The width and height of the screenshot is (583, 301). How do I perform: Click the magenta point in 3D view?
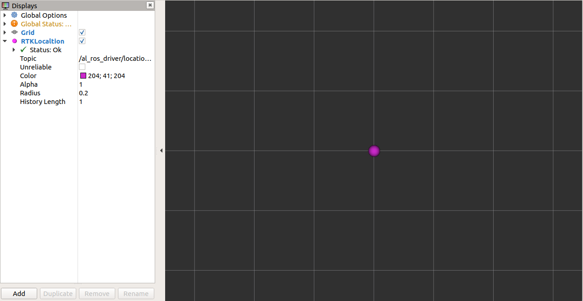pyautogui.click(x=374, y=151)
